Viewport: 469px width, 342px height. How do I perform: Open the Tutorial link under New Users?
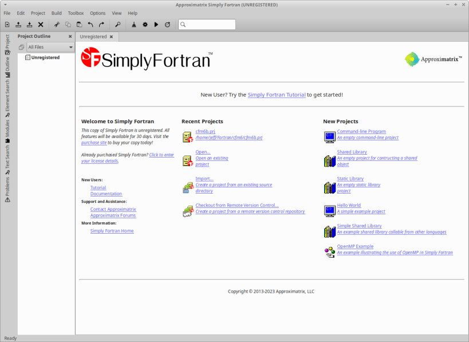[x=98, y=187]
